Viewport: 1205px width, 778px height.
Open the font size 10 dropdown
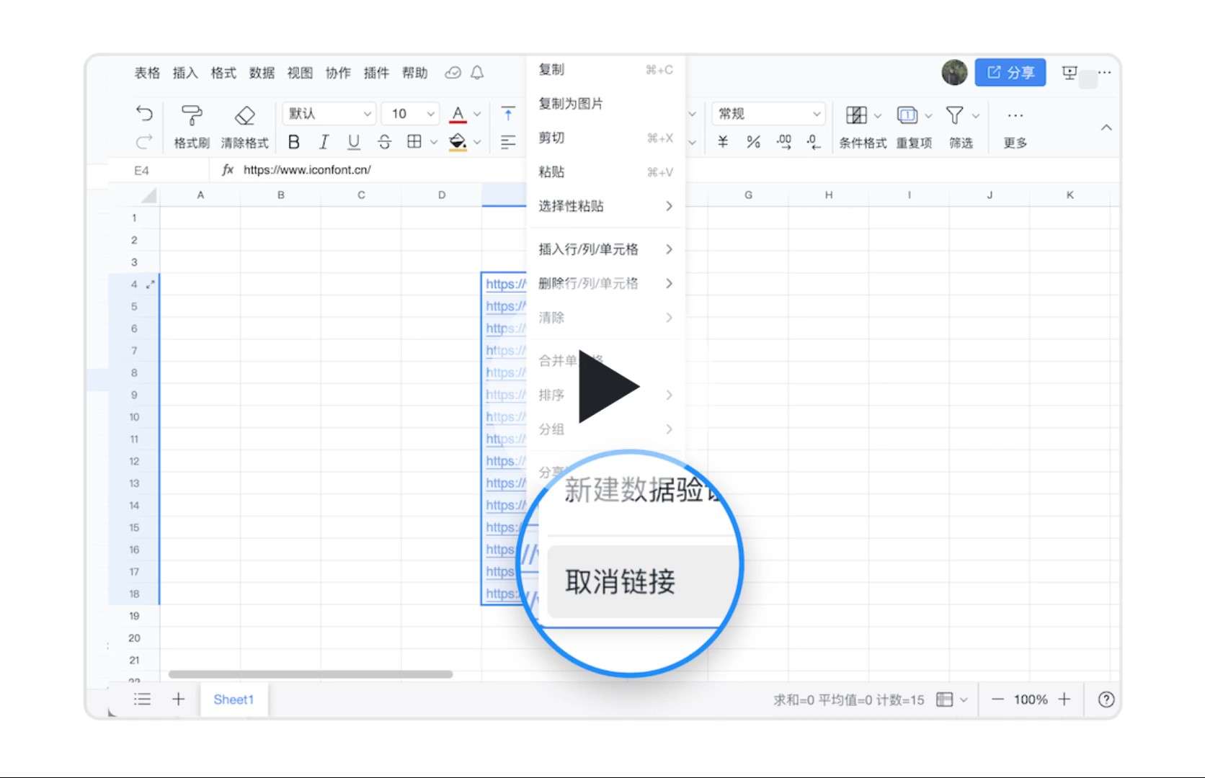(x=411, y=114)
